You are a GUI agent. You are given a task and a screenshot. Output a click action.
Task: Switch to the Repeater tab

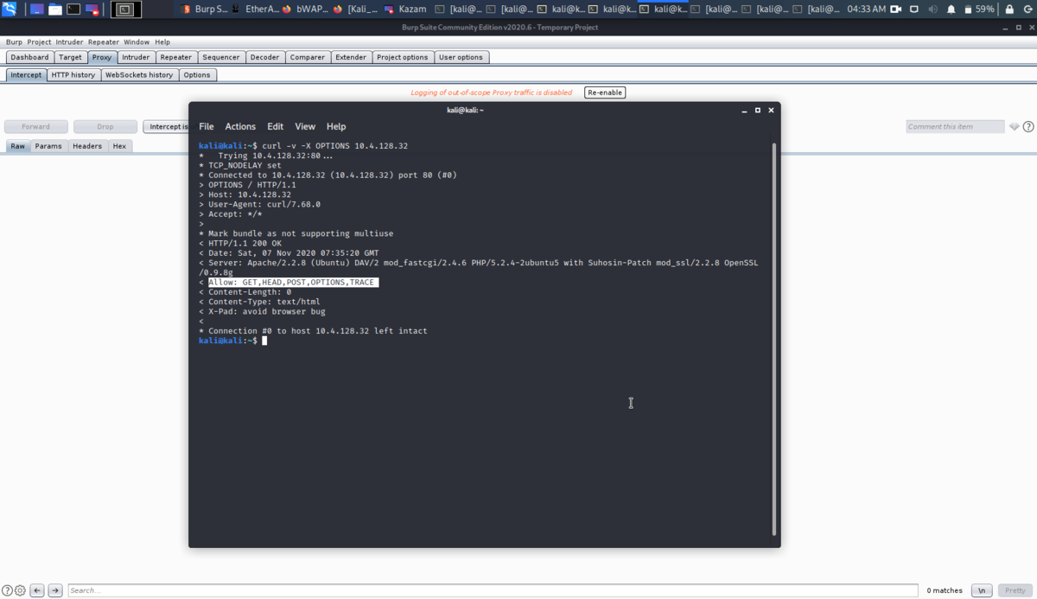pos(176,57)
